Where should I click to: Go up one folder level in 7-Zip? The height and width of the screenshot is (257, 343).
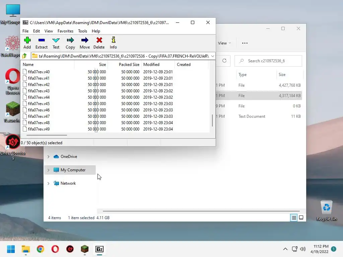coord(24,56)
